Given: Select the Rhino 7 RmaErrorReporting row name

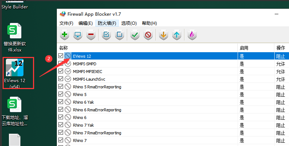Looking at the screenshot, I should 97,133.
